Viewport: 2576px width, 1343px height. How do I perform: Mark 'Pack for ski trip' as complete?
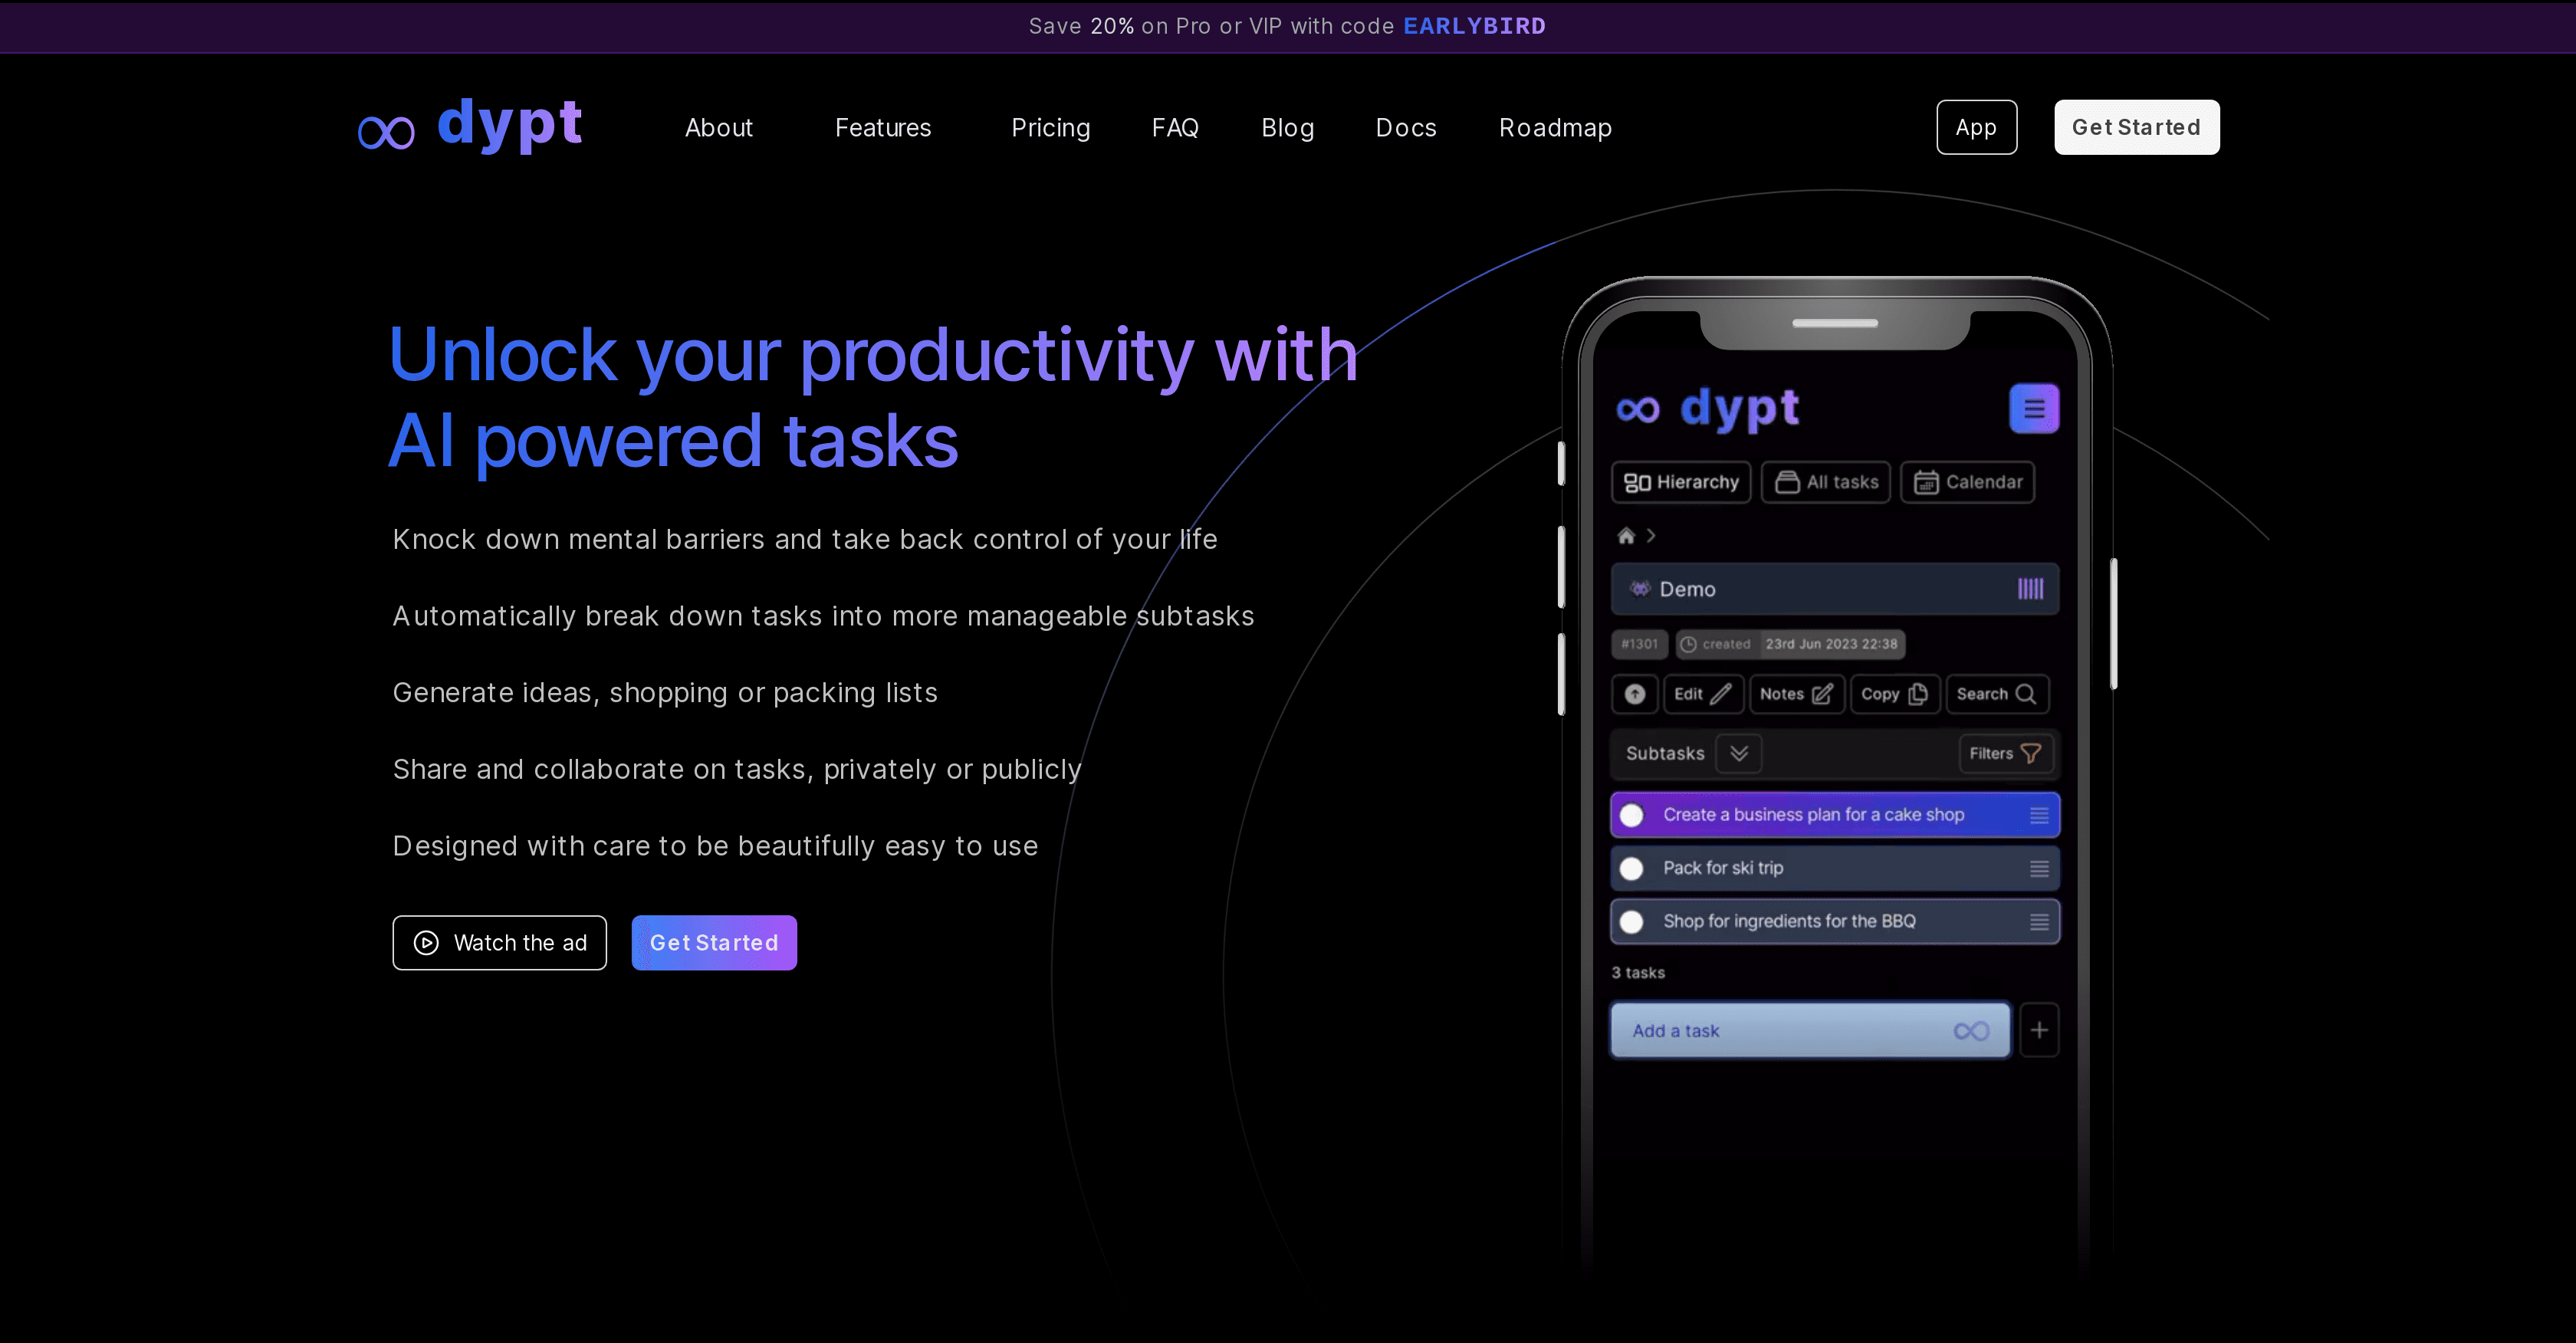pos(1632,868)
